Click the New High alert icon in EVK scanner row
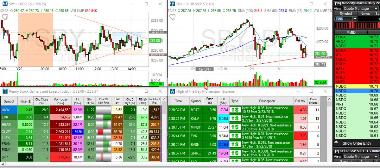 click(x=235, y=136)
